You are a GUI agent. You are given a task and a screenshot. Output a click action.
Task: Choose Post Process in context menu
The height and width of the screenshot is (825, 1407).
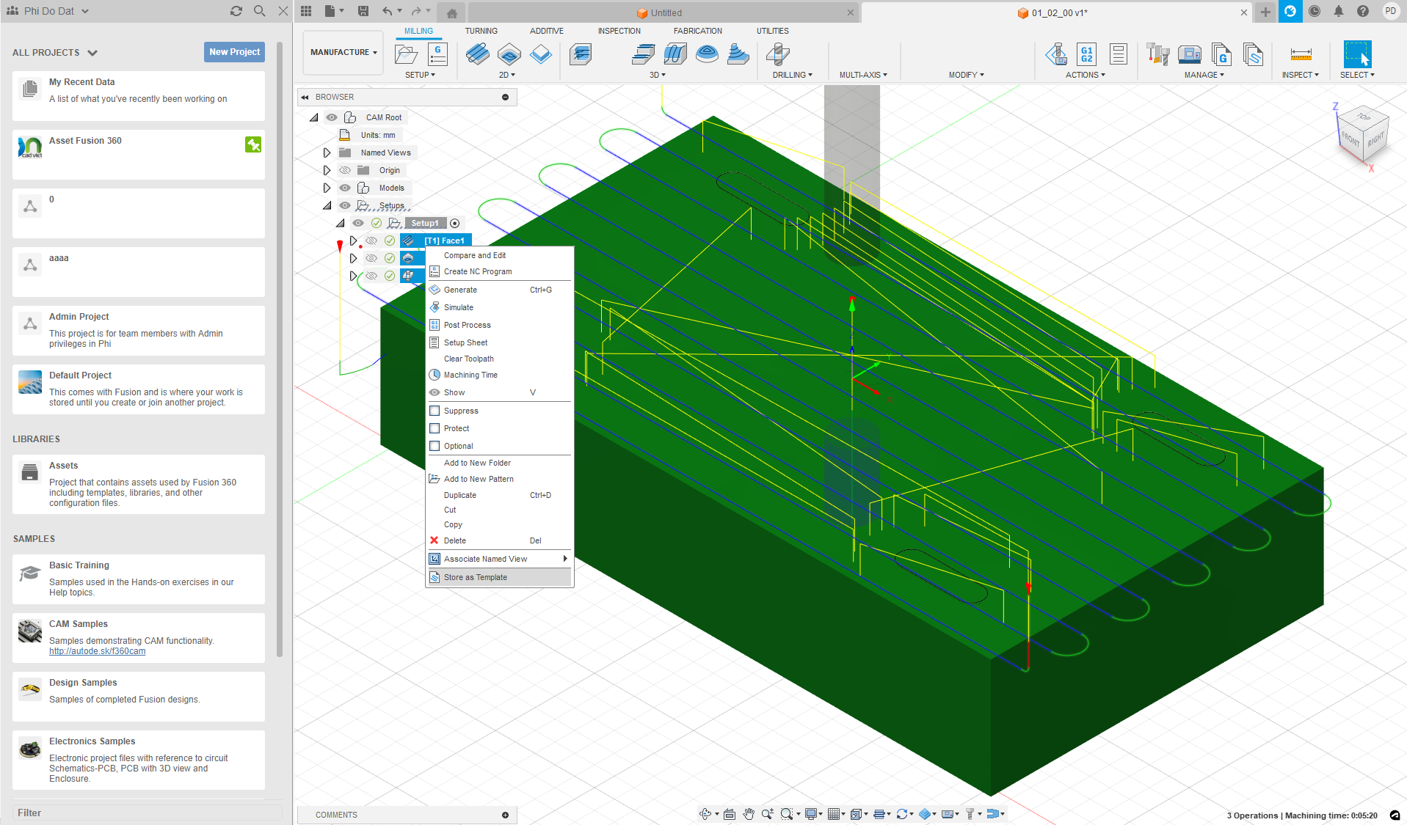tap(499, 325)
